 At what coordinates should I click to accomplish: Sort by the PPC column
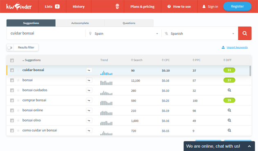tap(197, 60)
